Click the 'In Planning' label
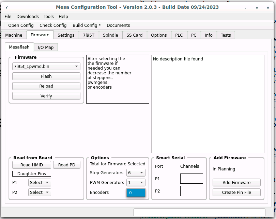Viewport: 276px width, 219px height. (224, 169)
